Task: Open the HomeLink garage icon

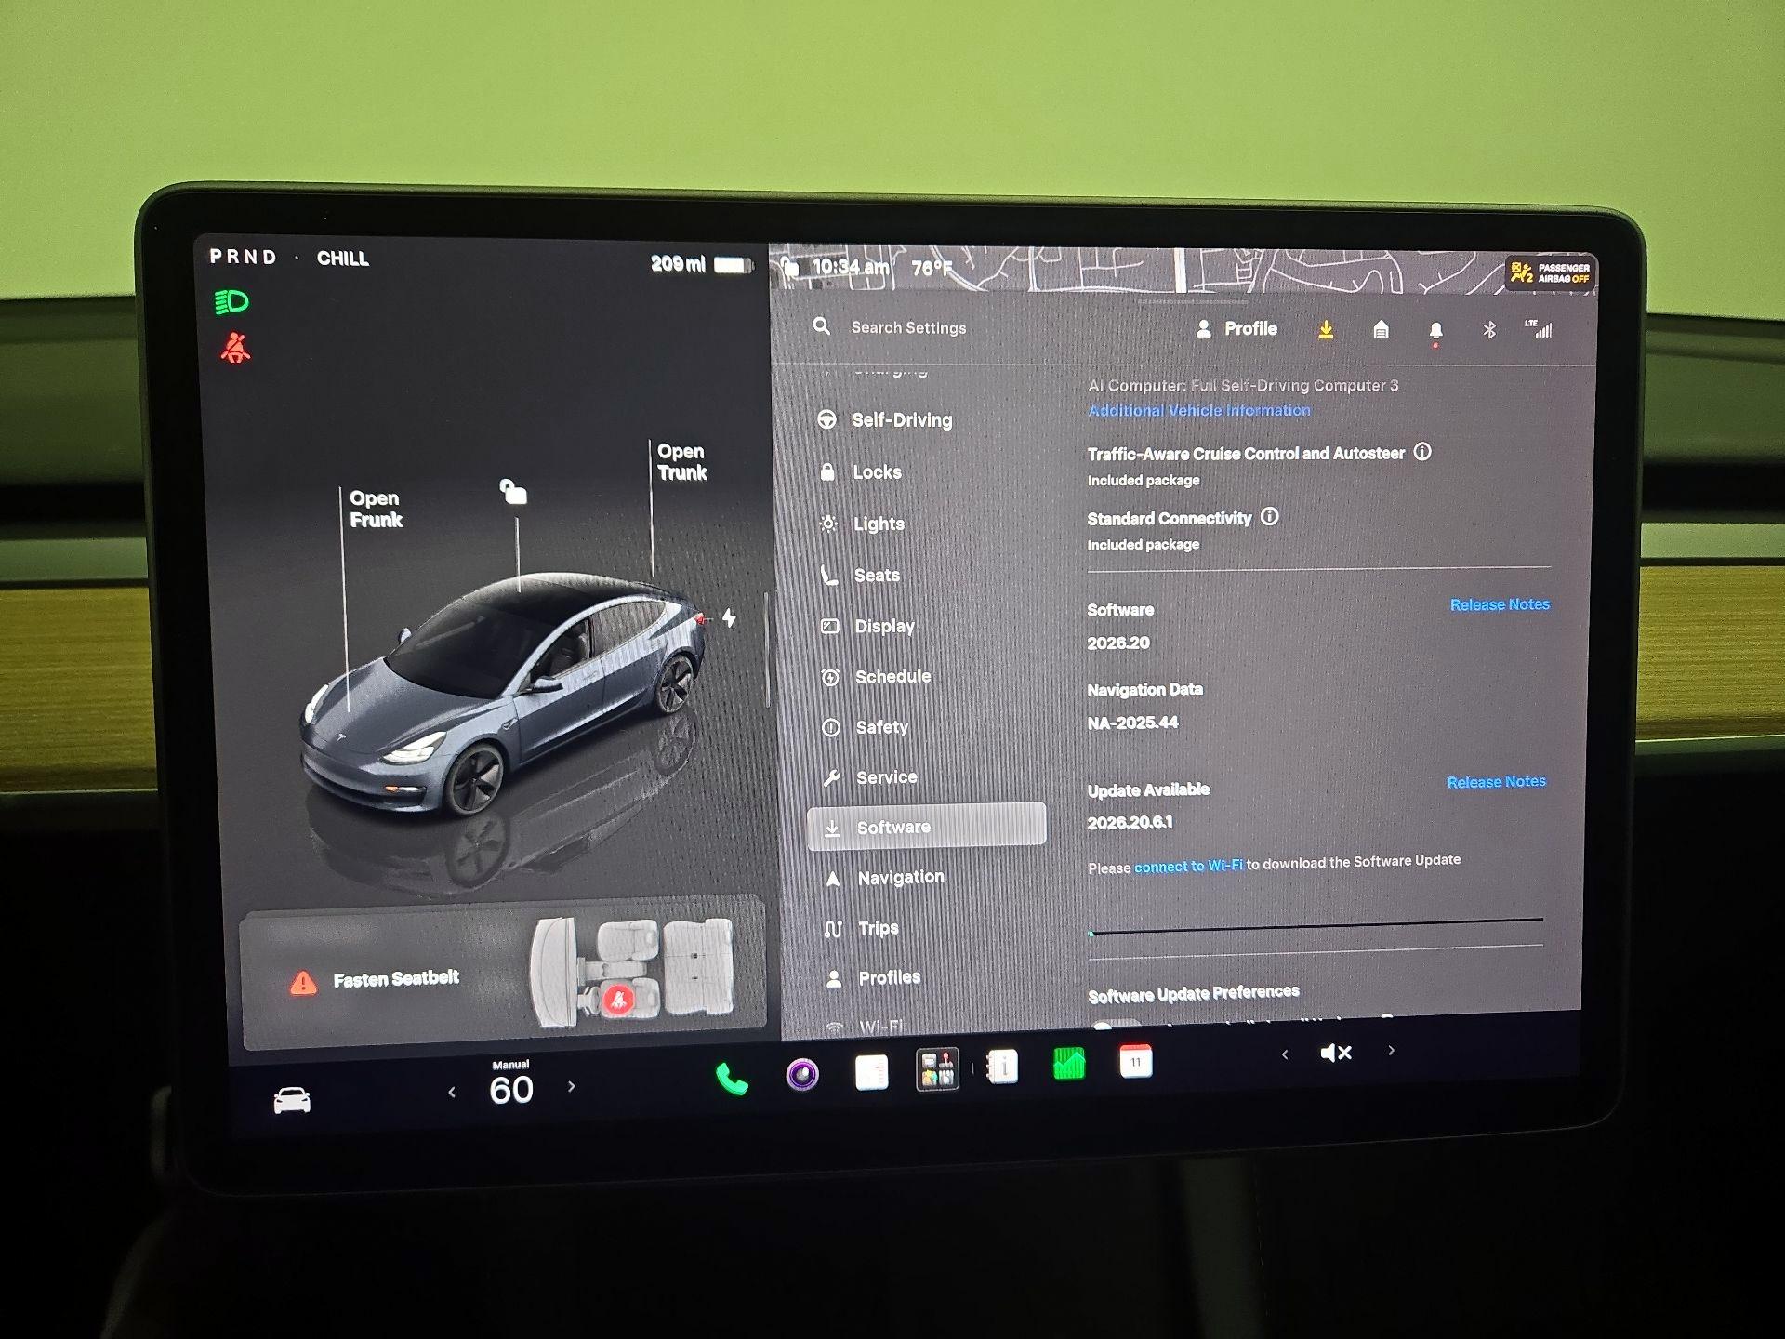Action: [x=1381, y=329]
